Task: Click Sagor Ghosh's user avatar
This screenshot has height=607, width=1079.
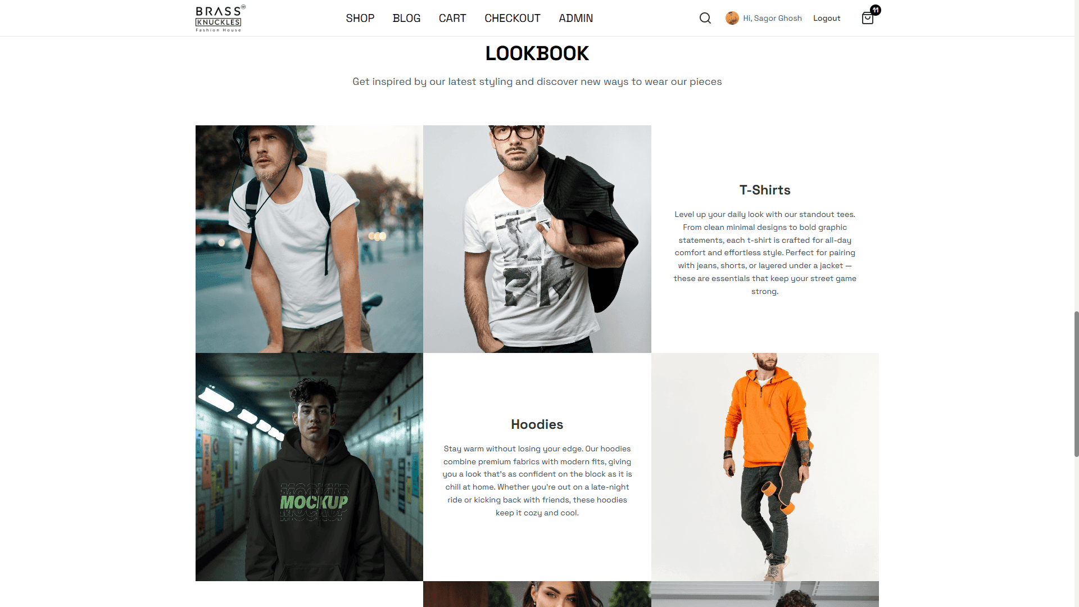Action: pos(732,18)
